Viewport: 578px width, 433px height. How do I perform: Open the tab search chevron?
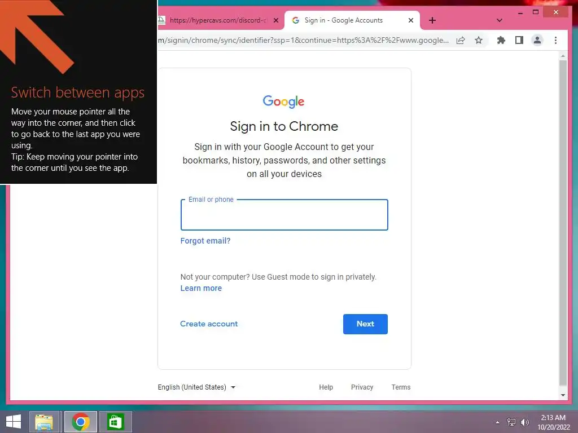pyautogui.click(x=499, y=20)
